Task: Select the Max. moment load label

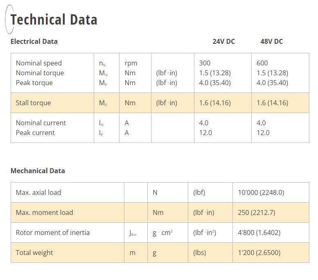Action: click(44, 212)
